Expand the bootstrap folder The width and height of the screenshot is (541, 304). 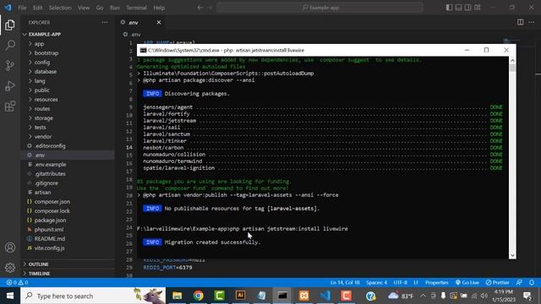46,53
